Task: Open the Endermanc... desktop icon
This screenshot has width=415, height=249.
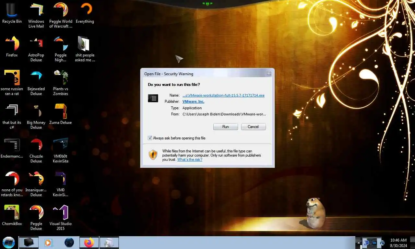Action: pyautogui.click(x=12, y=148)
